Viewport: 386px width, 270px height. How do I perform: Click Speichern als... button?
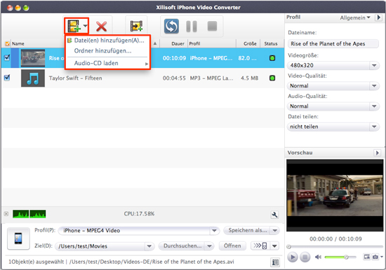click(x=247, y=230)
